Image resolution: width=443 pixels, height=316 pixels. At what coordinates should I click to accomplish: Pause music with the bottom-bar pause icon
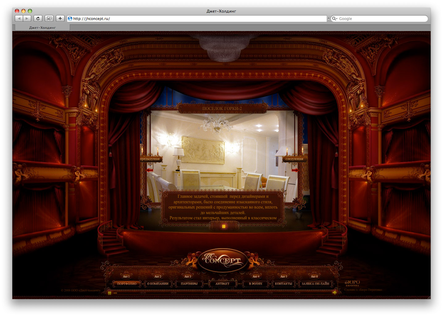pyautogui.click(x=110, y=293)
